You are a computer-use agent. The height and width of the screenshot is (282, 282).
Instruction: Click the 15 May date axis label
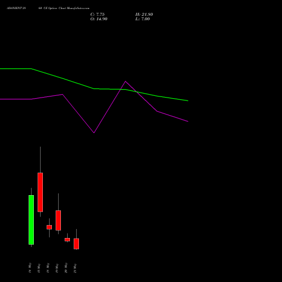click(39, 268)
